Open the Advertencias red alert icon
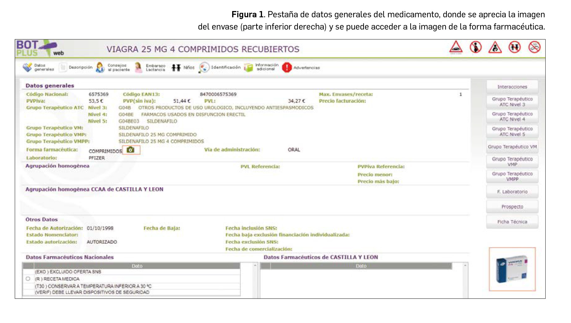 coord(287,68)
